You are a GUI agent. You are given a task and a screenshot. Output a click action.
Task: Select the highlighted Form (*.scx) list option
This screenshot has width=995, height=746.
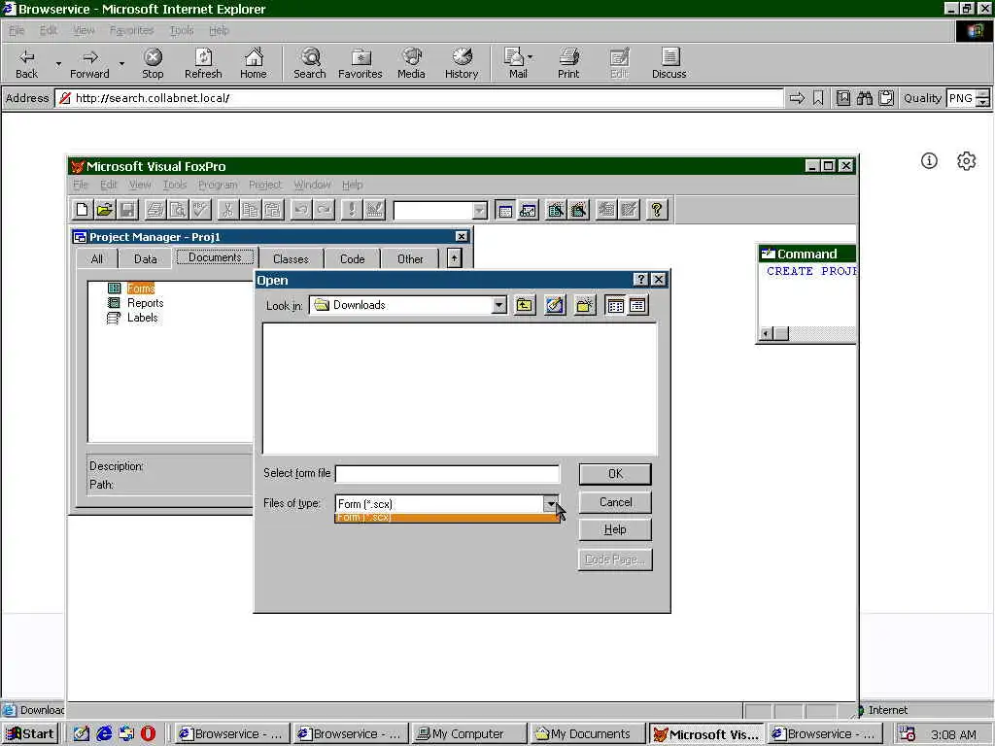447,518
